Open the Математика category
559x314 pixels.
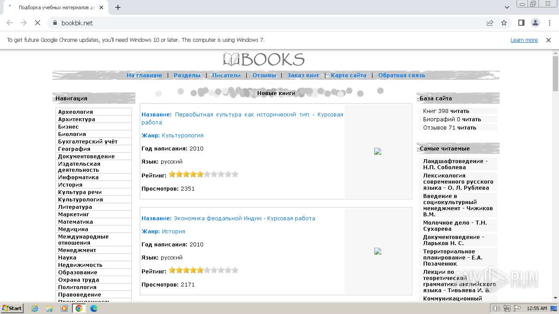coord(76,222)
